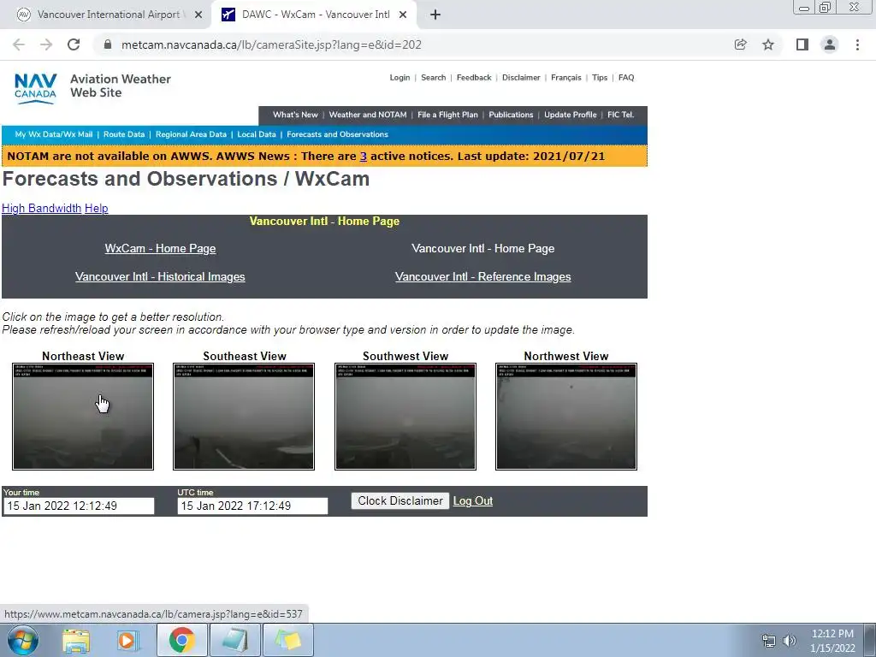
Task: Click the NAV CANADA logo
Action: (x=35, y=88)
